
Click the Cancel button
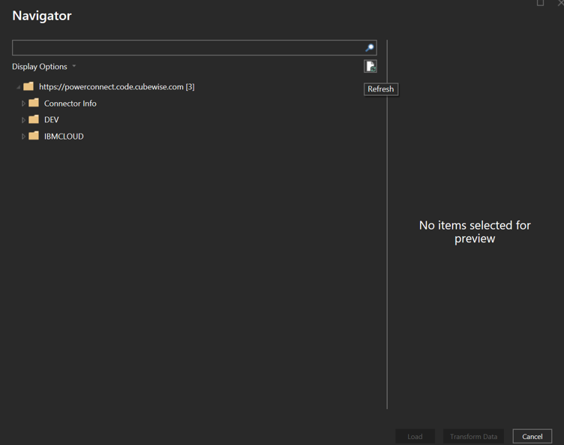[532, 436]
